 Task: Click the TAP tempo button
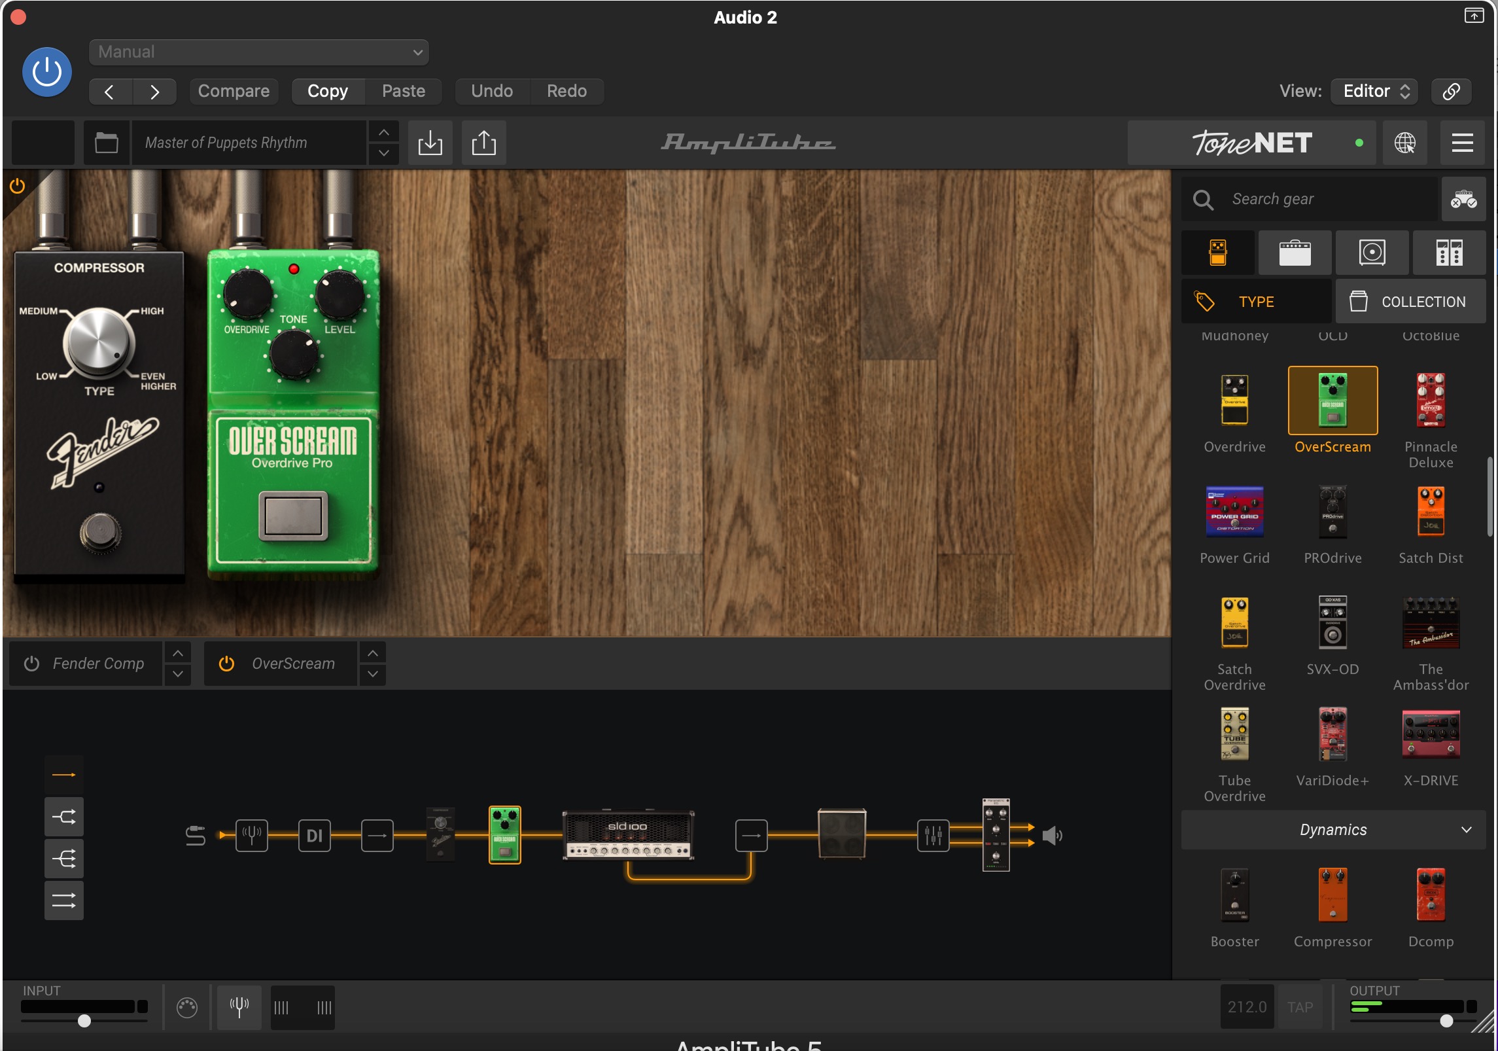tap(1300, 1007)
